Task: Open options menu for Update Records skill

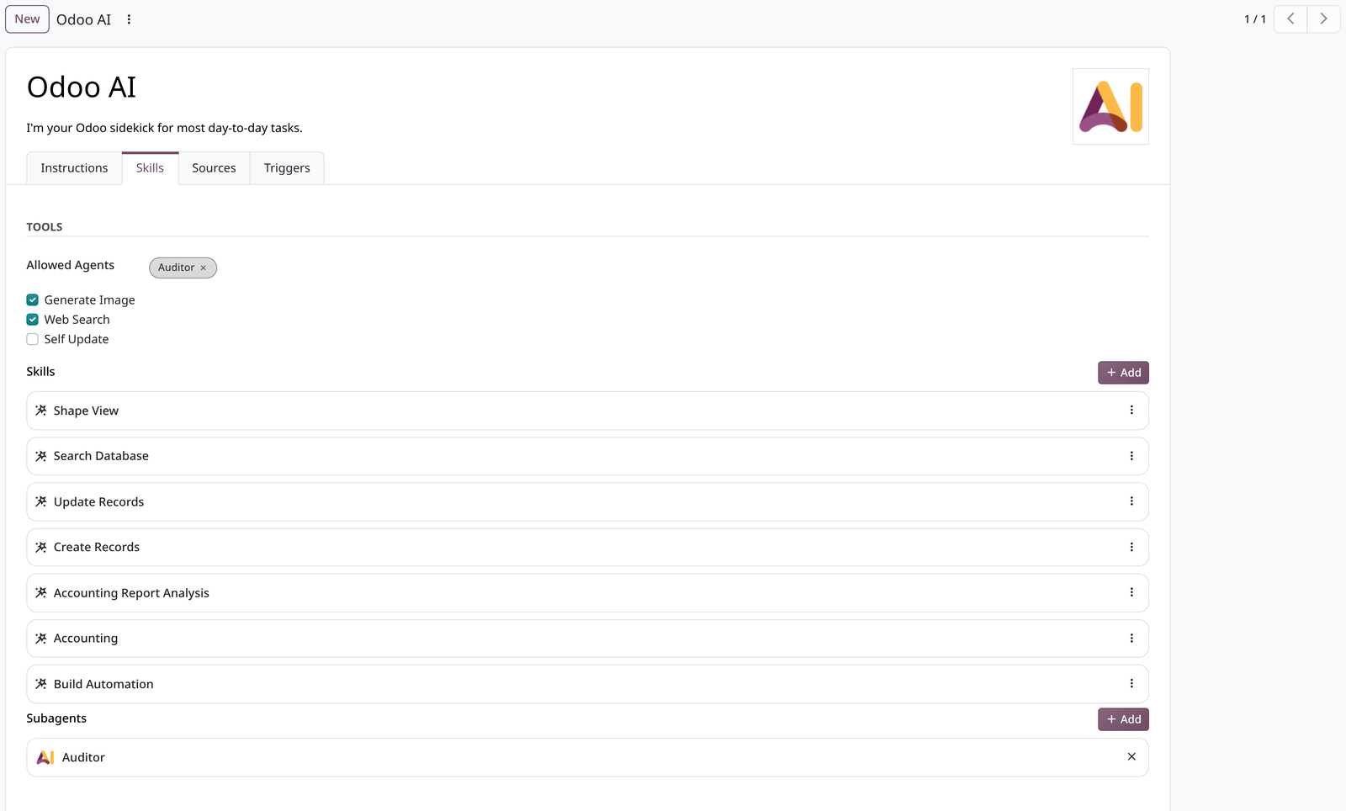Action: [1131, 501]
